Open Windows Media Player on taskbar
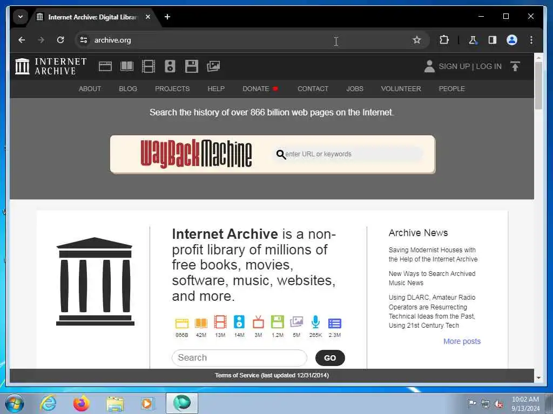 147,403
